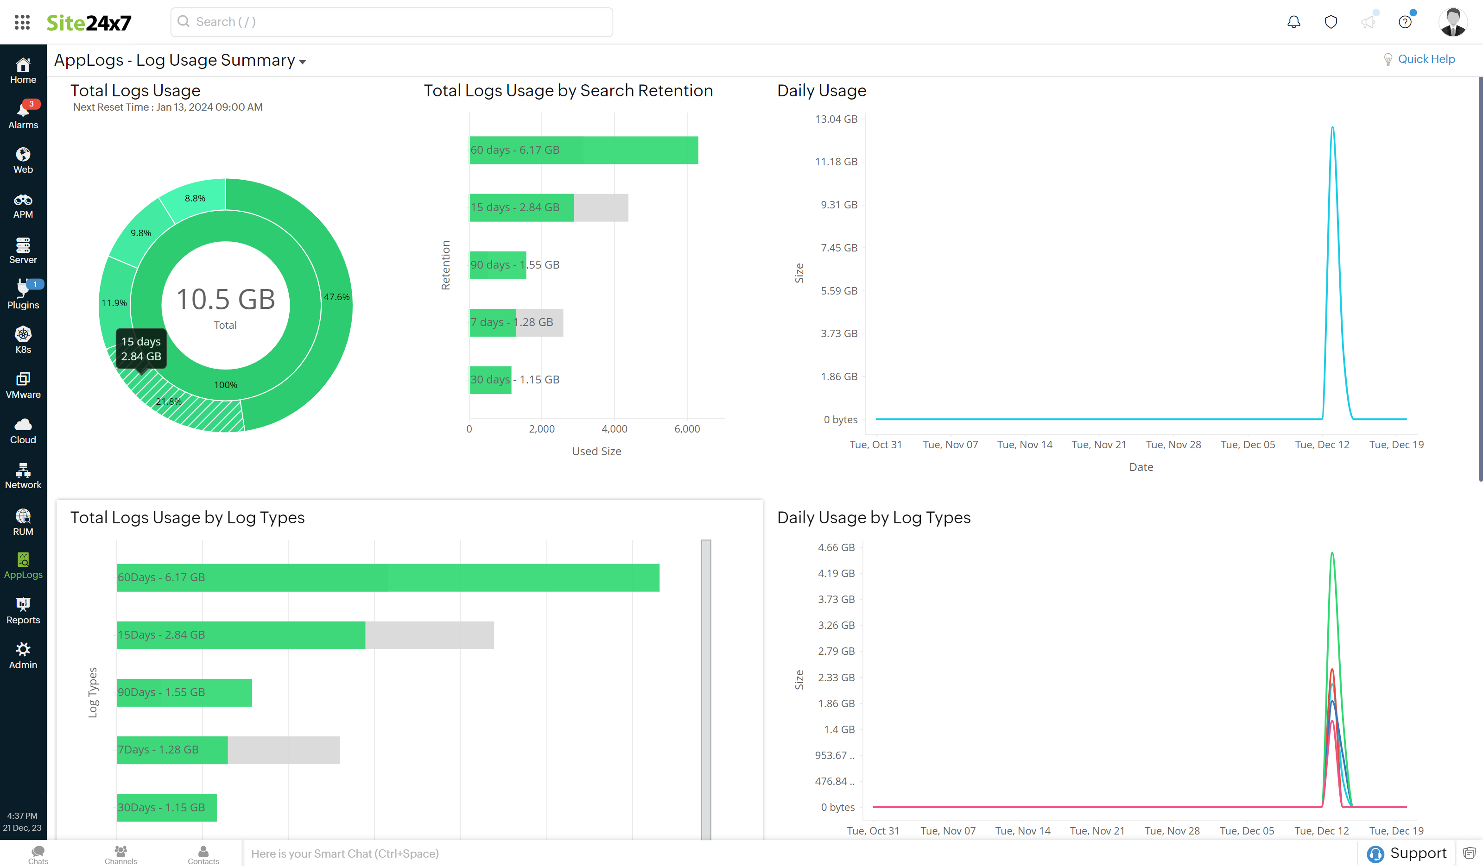Open the app launcher grid

pos(22,22)
